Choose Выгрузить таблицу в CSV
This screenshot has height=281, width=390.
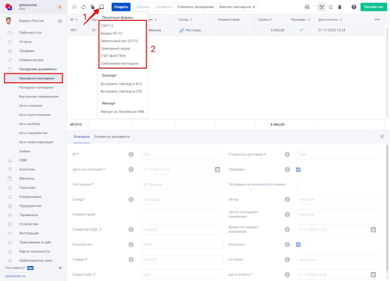pos(121,91)
